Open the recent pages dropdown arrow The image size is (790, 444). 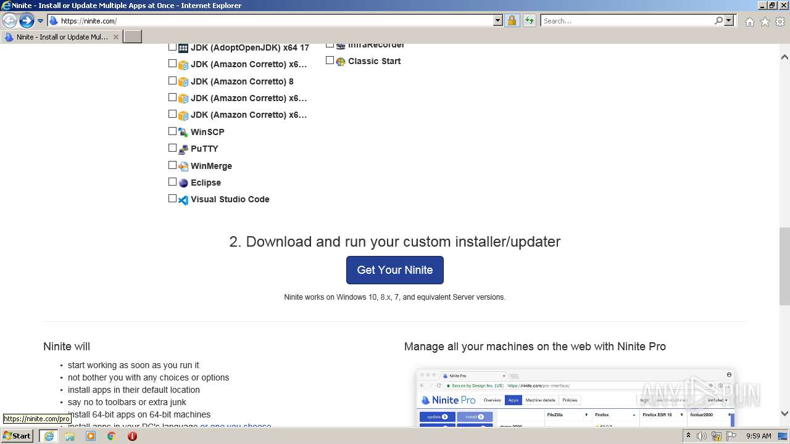pos(40,21)
